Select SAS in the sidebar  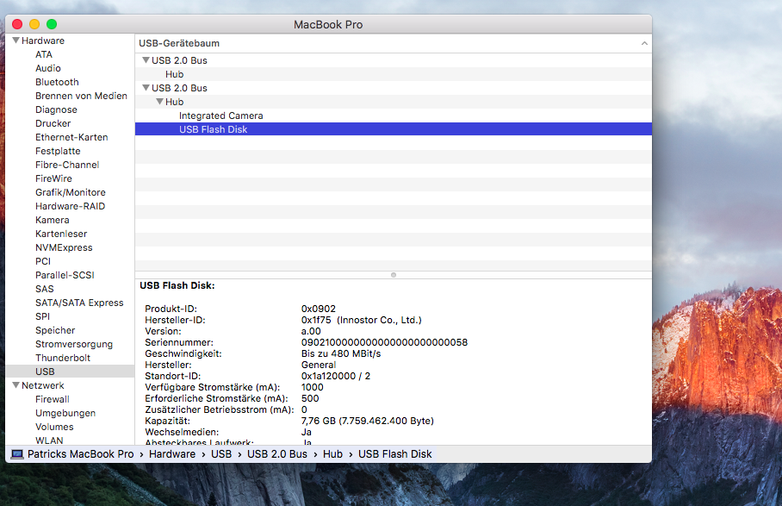click(45, 289)
